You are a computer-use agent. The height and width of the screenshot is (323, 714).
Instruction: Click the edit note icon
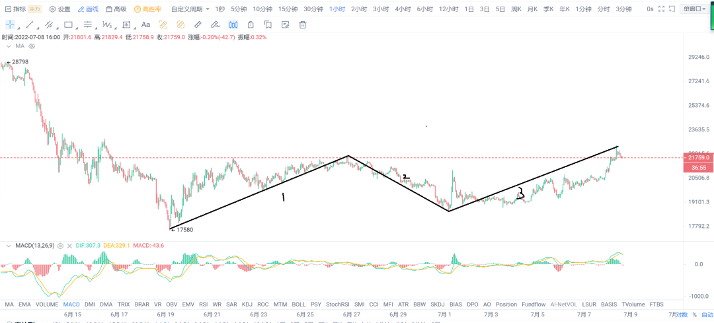[x=286, y=24]
